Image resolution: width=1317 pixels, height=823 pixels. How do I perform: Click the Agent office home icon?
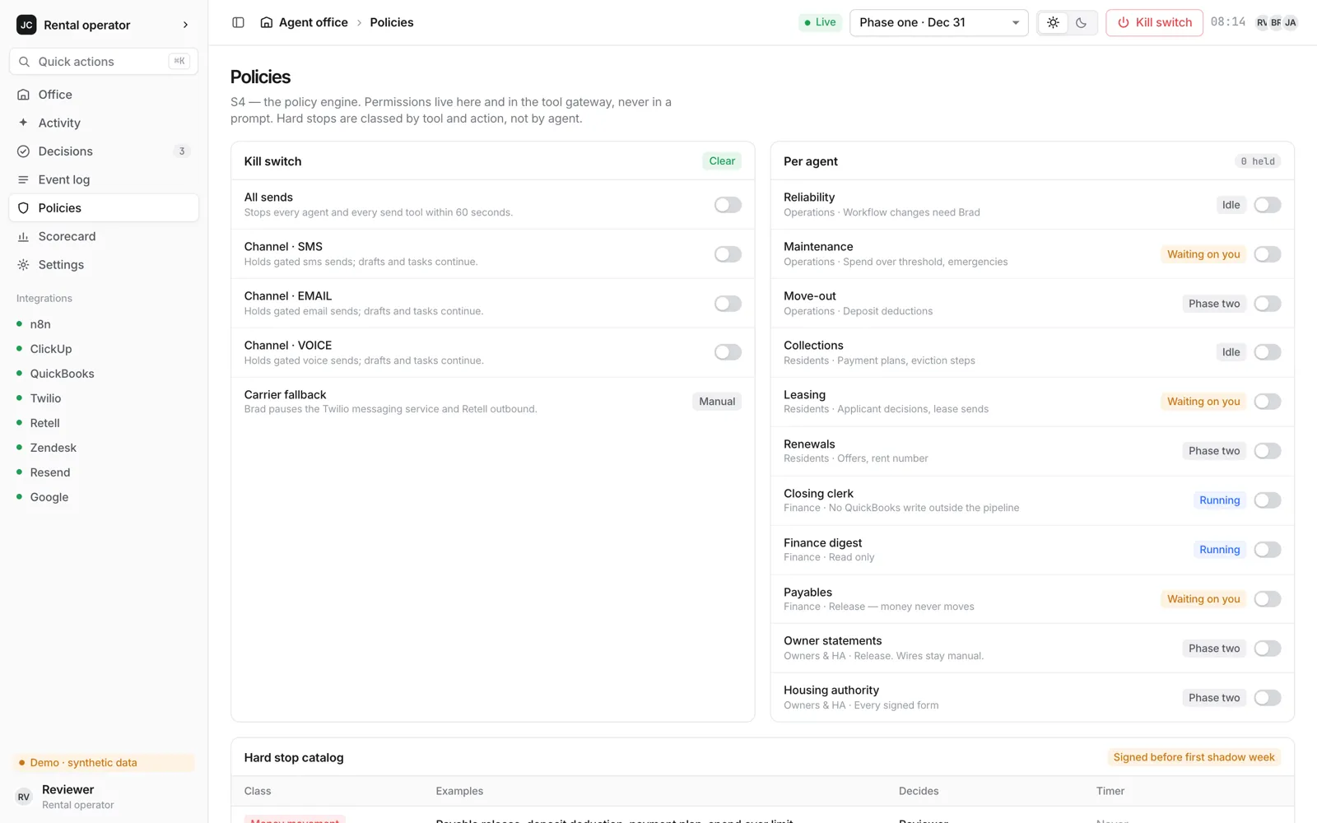267,22
